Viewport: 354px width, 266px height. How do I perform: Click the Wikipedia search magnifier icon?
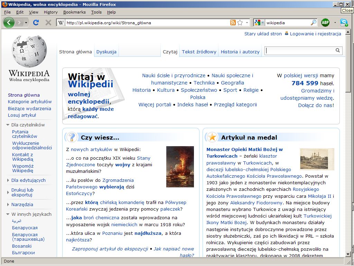[337, 50]
